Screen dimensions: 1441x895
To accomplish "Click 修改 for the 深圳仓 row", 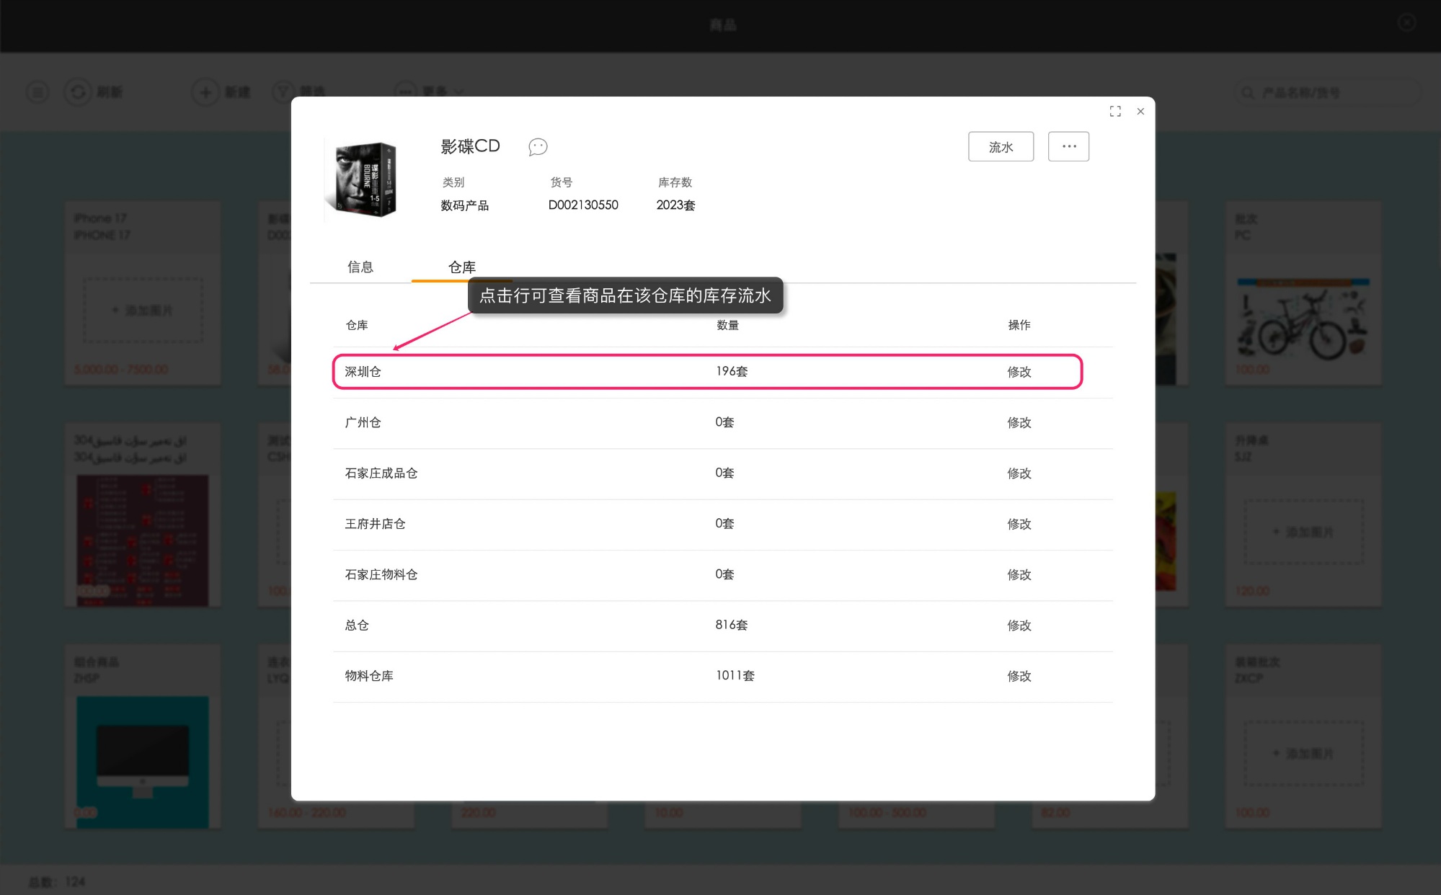I will [x=1019, y=372].
